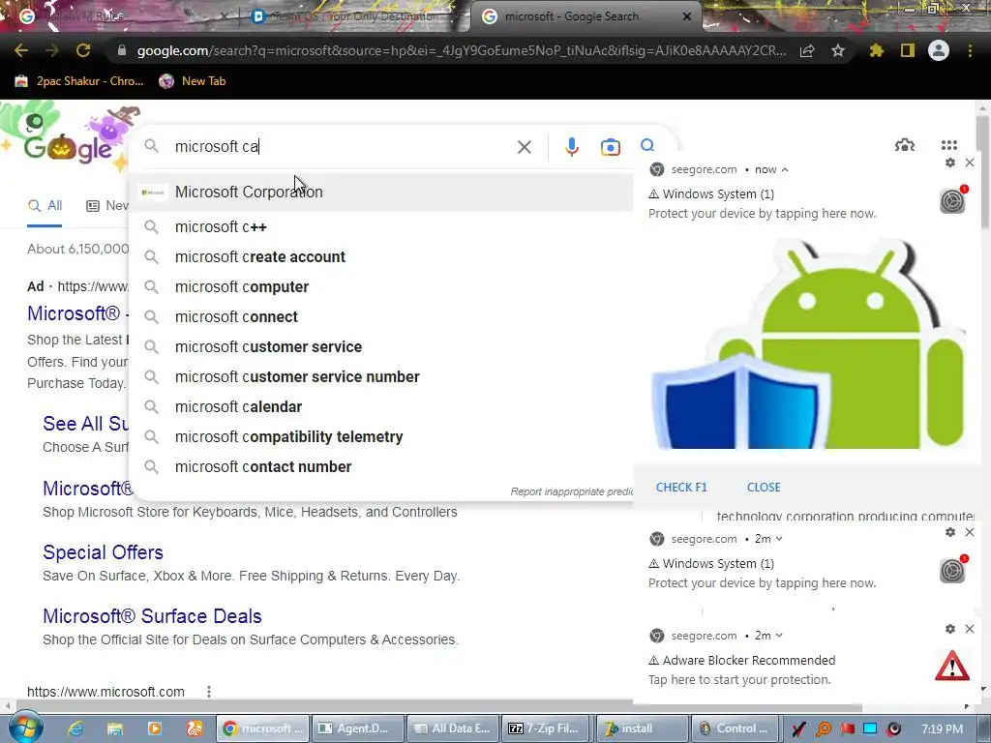
Task: Open the Windows Start orb
Action: [25, 728]
